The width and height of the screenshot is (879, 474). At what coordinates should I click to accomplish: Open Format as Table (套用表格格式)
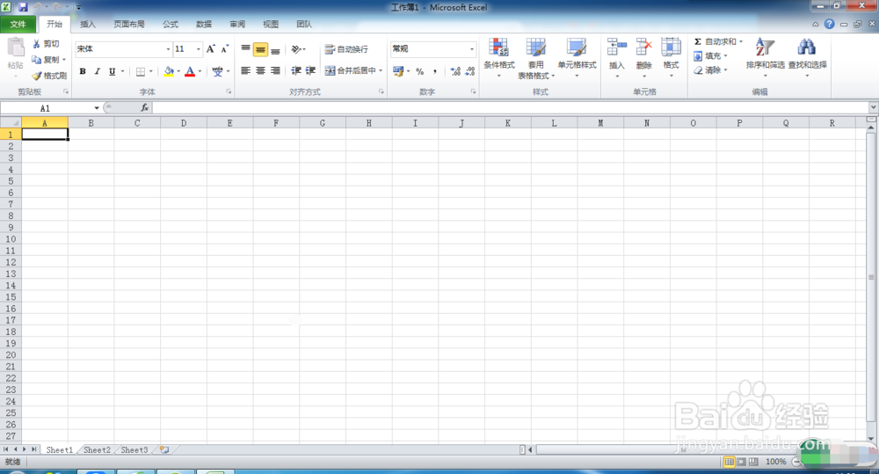(x=536, y=58)
